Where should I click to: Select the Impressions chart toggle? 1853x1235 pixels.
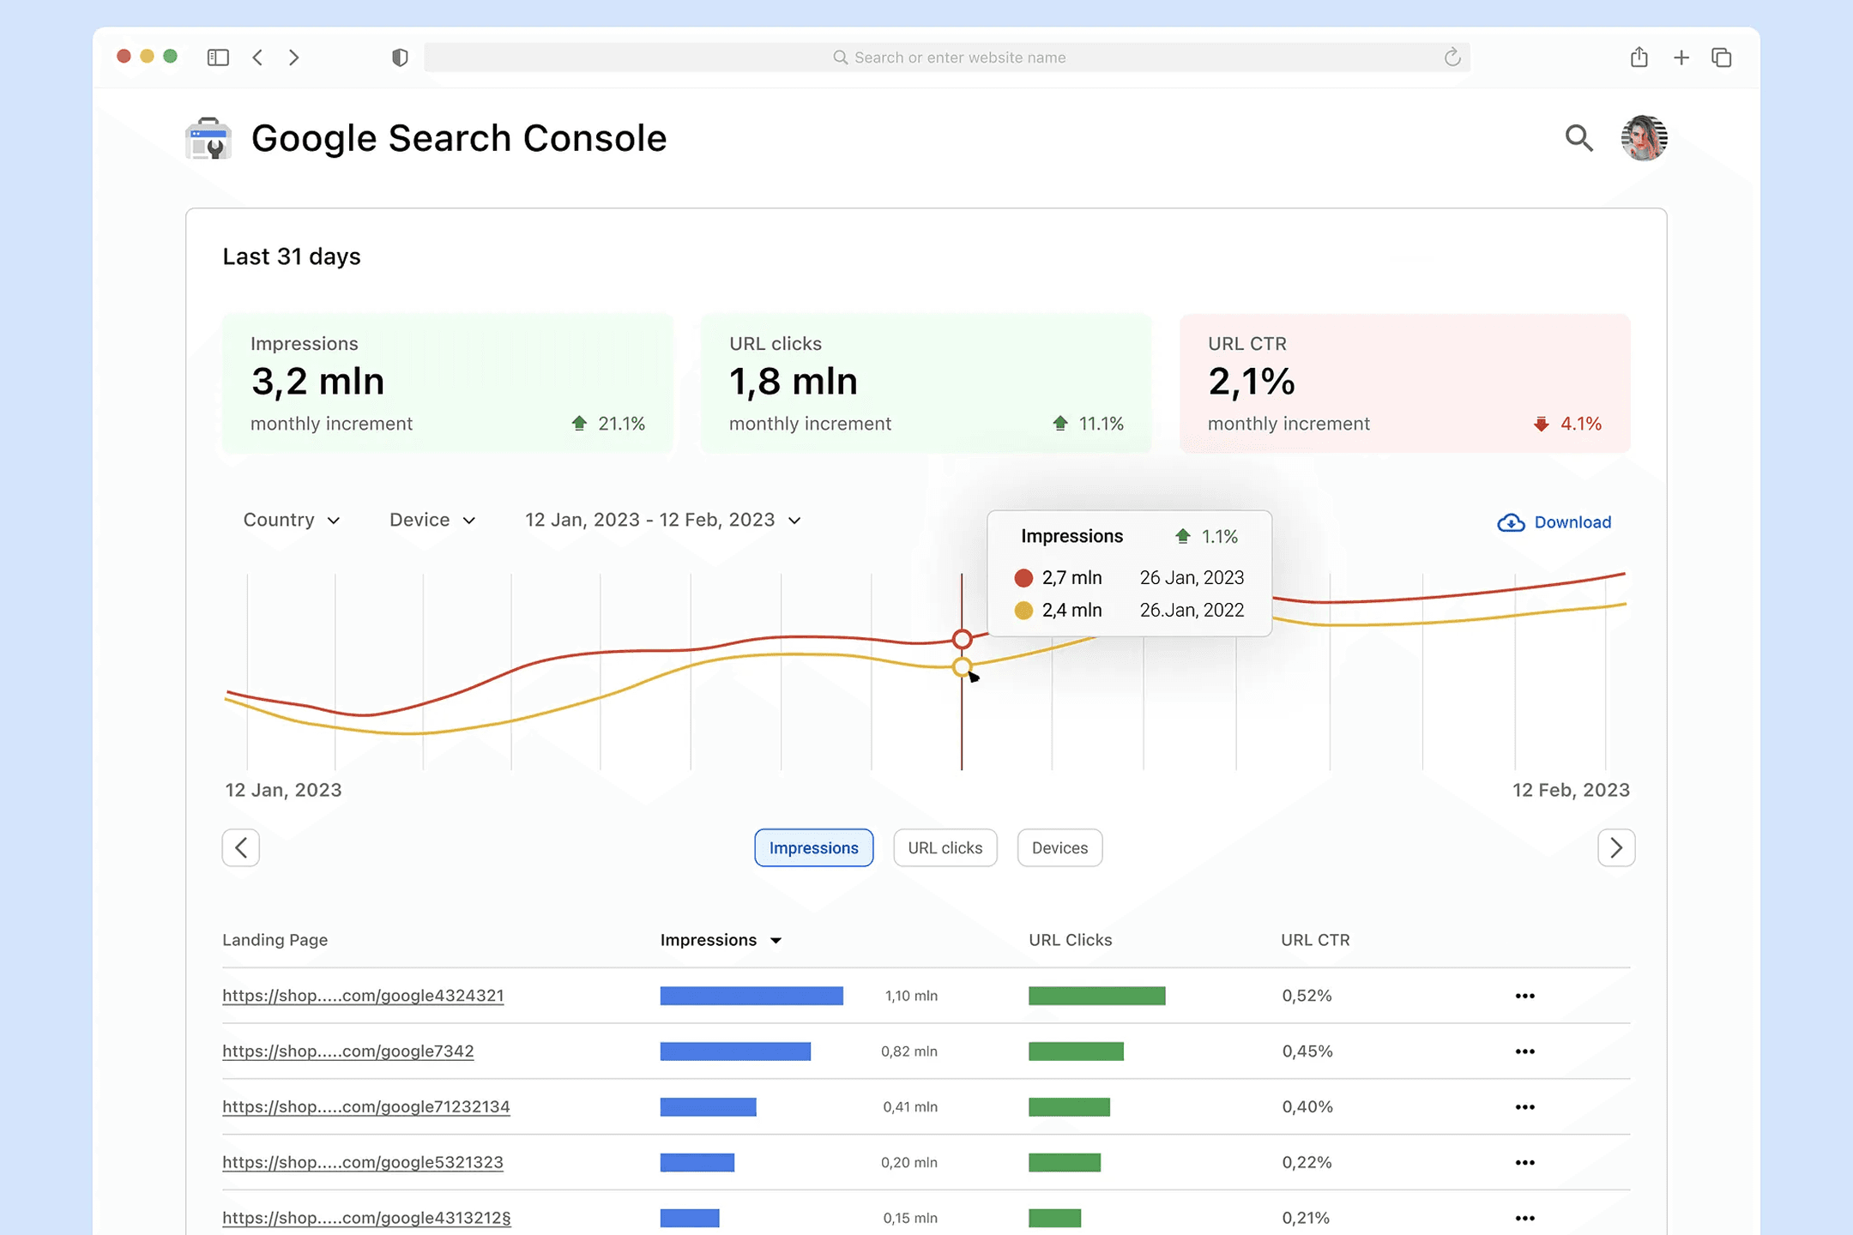pos(813,847)
